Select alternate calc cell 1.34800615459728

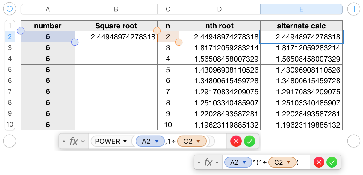point(301,81)
